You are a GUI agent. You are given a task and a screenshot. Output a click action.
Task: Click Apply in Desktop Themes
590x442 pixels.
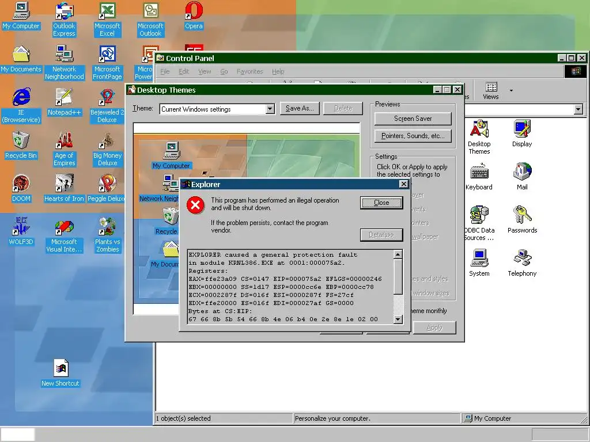click(x=434, y=327)
